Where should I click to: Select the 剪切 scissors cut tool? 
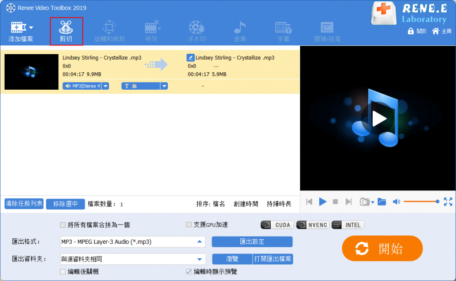tap(66, 32)
